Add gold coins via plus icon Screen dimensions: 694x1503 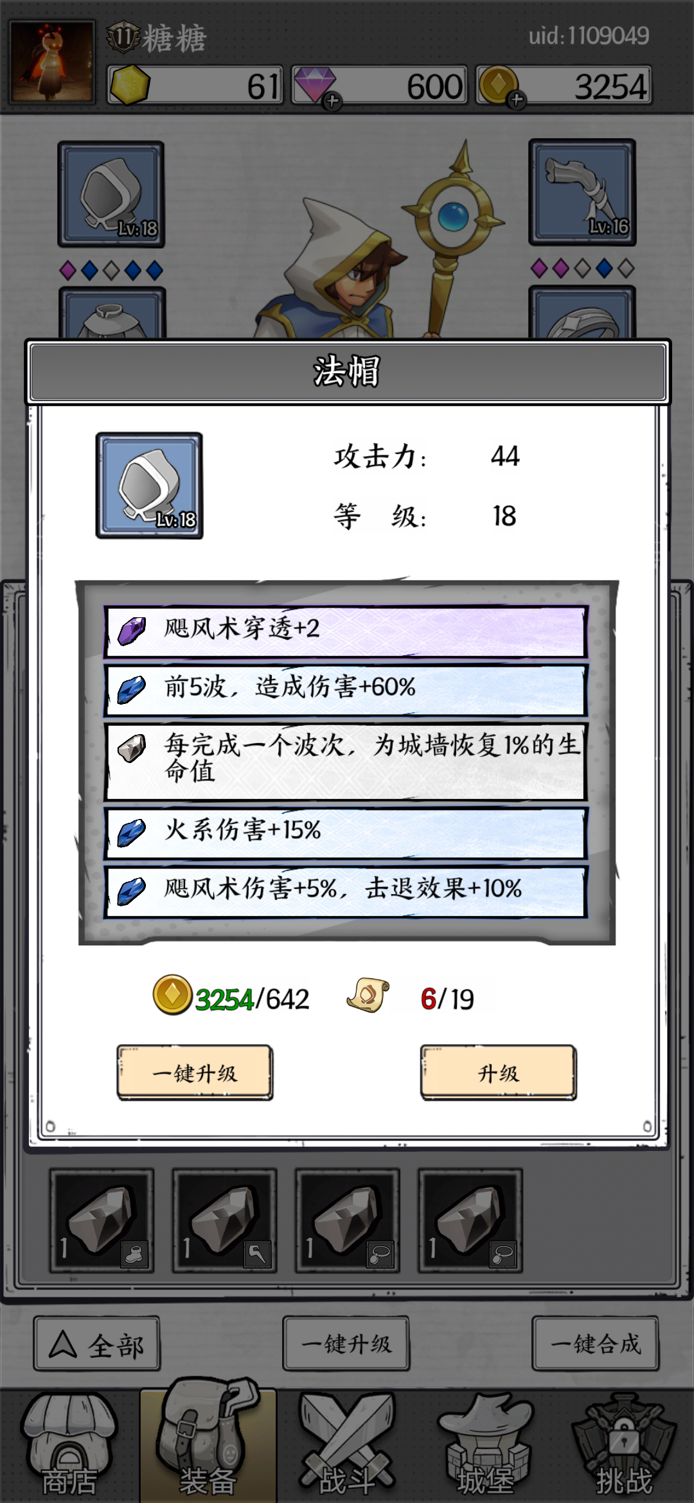pyautogui.click(x=517, y=100)
